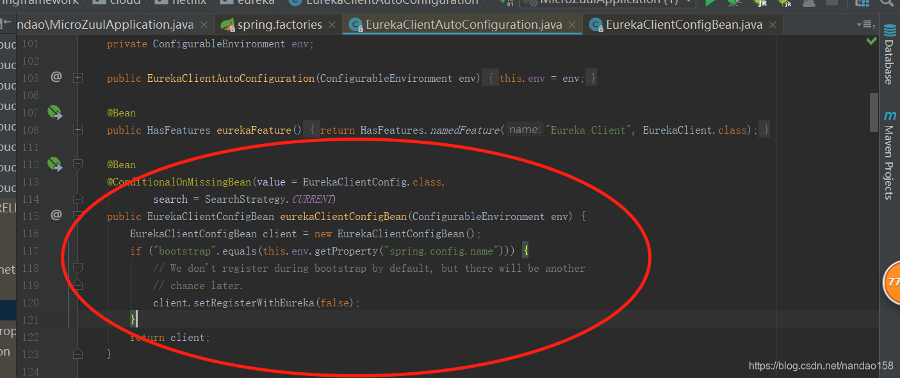Collapse annotation fold ending on line 114

pos(78,199)
